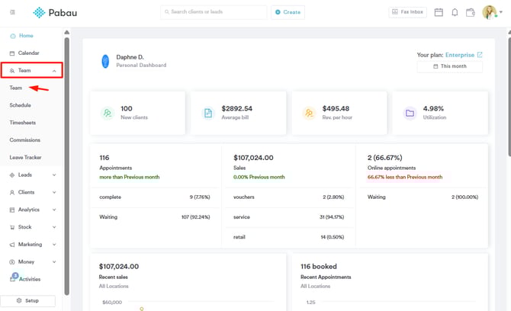Image resolution: width=511 pixels, height=311 pixels.
Task: Click the Create button
Action: (288, 12)
